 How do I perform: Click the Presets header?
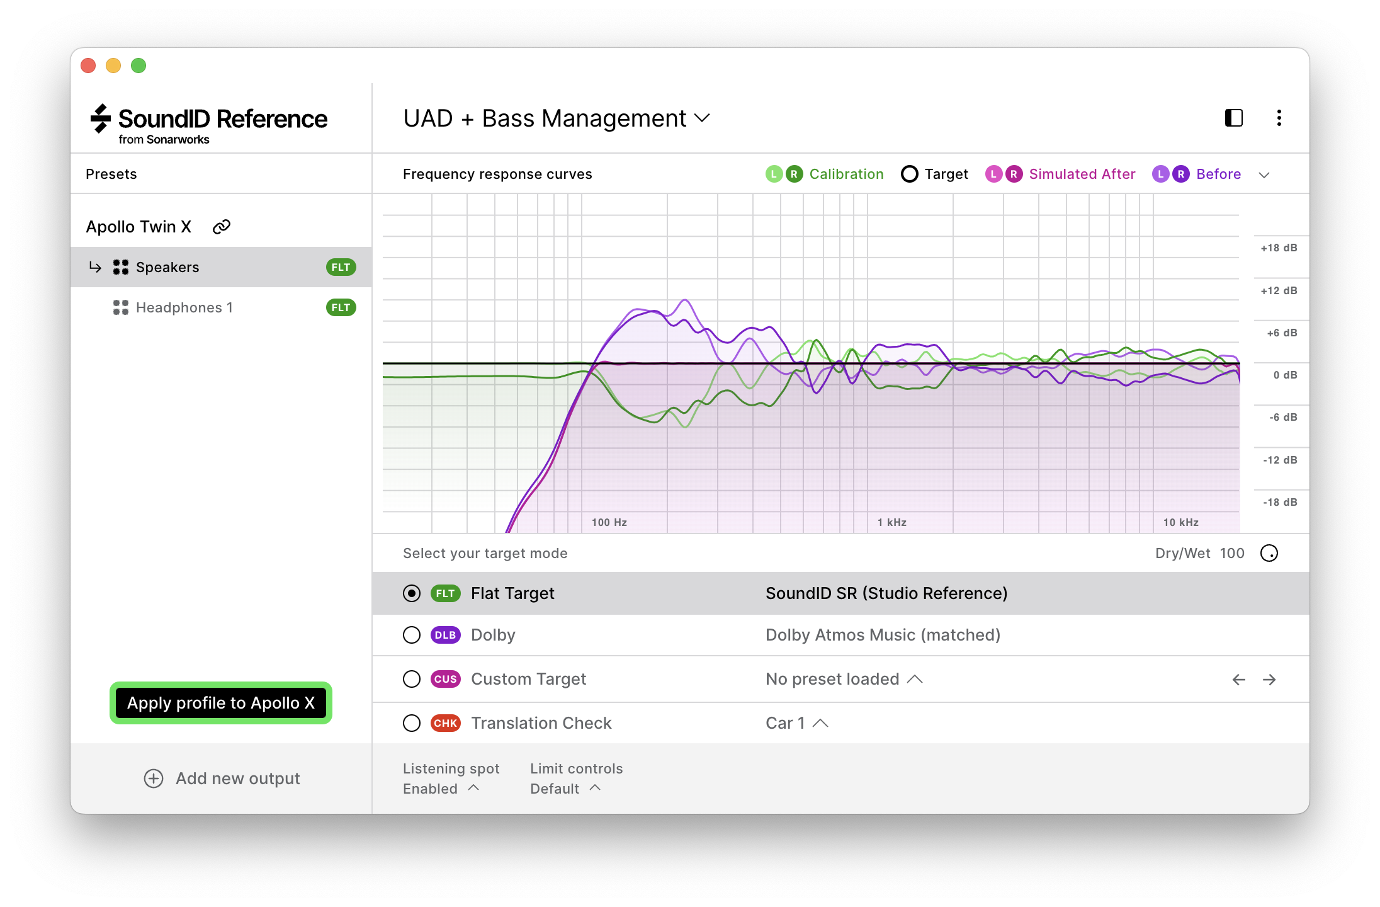(111, 174)
